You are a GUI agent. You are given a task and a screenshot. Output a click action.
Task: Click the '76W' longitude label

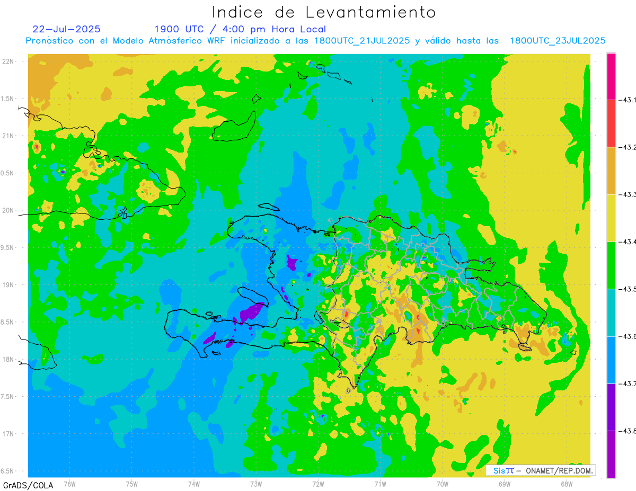[69, 484]
